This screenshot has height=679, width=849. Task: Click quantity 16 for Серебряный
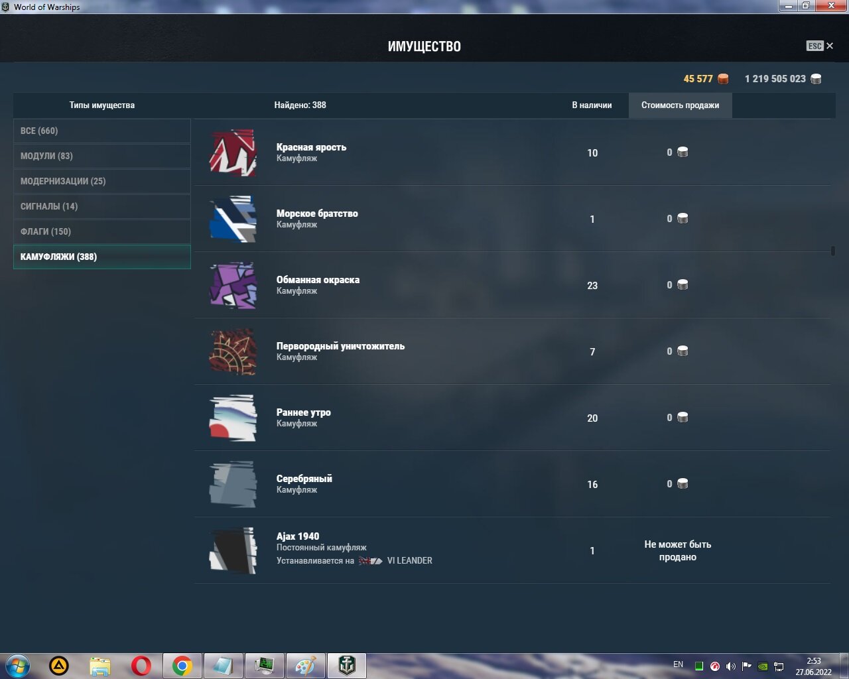(592, 485)
